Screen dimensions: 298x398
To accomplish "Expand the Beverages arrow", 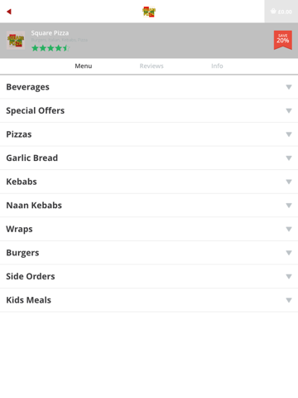I will (x=289, y=87).
